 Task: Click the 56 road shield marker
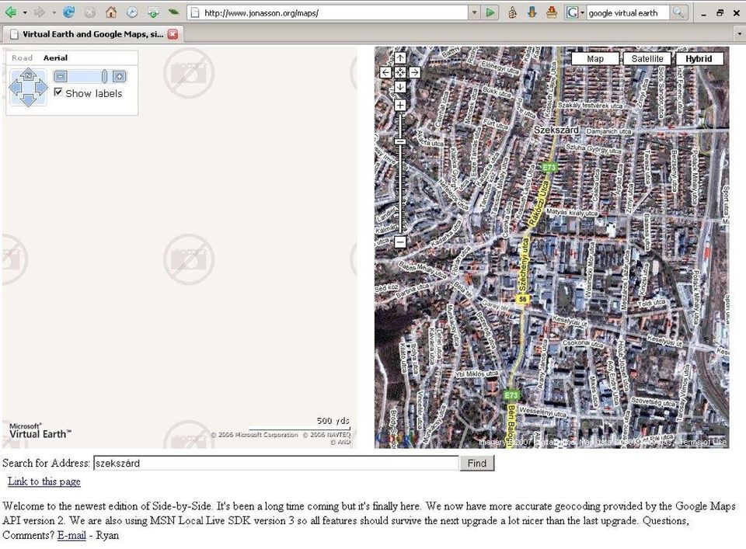pyautogui.click(x=522, y=299)
